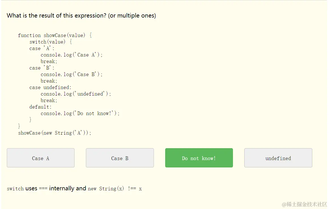Click the "case 'A':" line in code
The image size is (329, 209).
tap(42, 48)
